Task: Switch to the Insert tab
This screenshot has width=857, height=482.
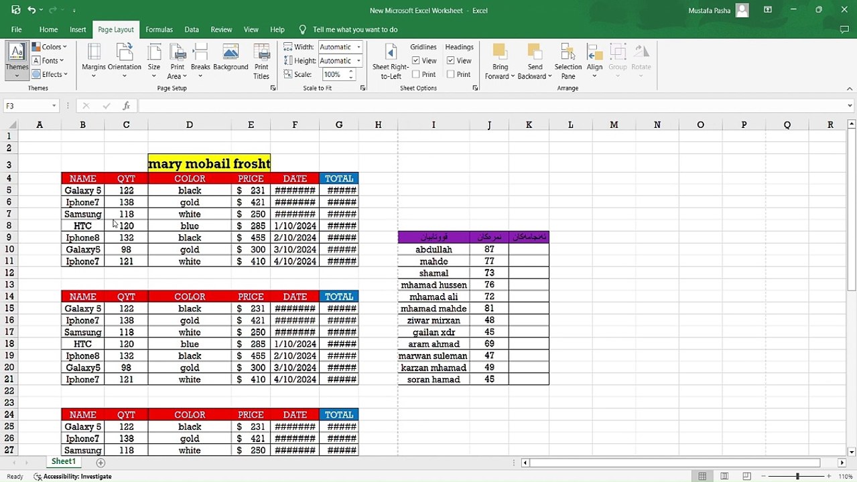Action: 78,29
